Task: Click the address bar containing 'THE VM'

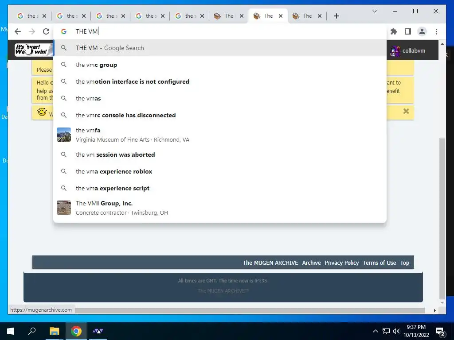Action: tap(220, 31)
